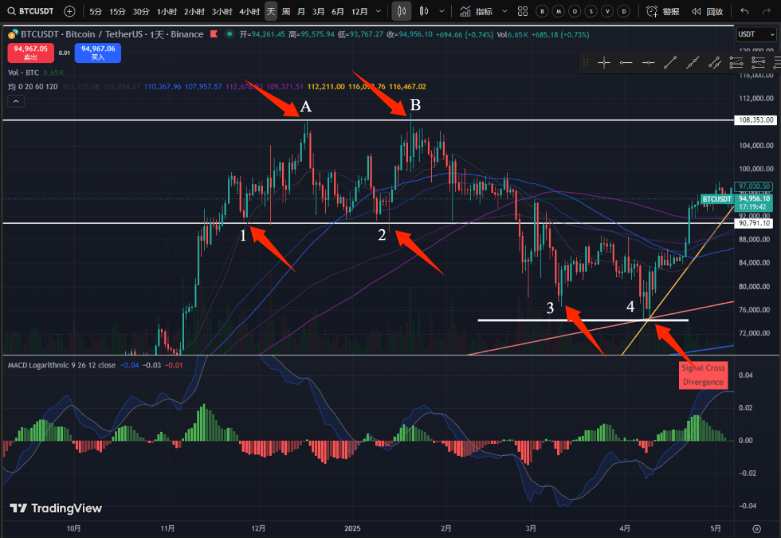This screenshot has width=781, height=538.
Task: Open the layout grid icon
Action: click(x=523, y=11)
